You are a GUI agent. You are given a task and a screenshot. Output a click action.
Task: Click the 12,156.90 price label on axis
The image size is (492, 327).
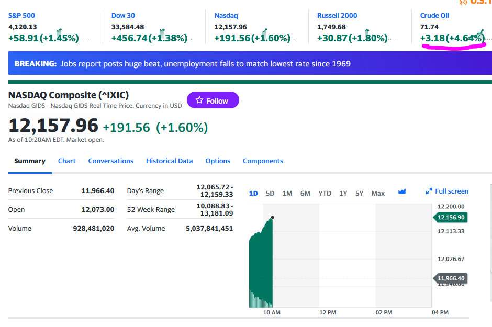click(450, 217)
